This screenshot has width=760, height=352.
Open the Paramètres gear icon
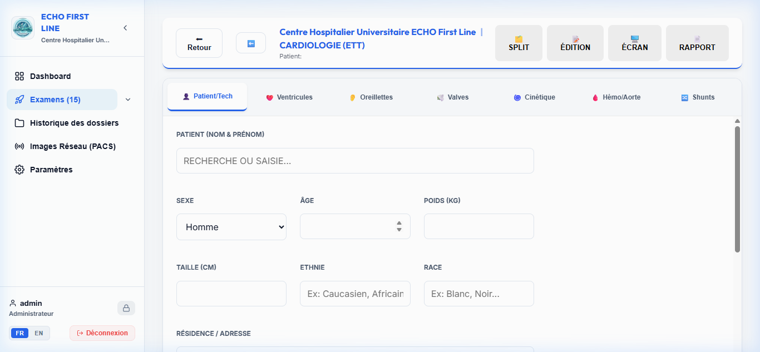click(x=19, y=170)
